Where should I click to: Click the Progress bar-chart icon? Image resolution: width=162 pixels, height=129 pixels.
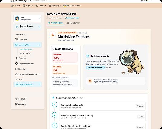pyautogui.click(x=16, y=58)
